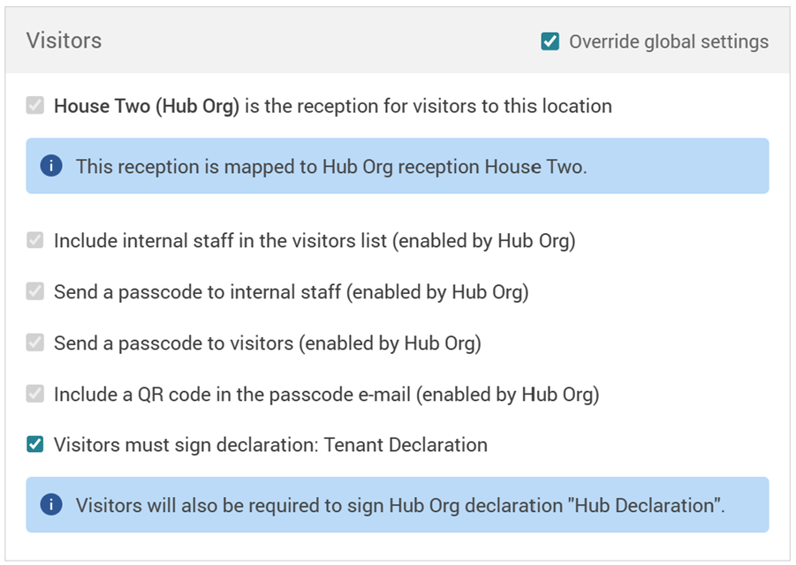Image resolution: width=796 pixels, height=565 pixels.
Task: Click the "Include internal staff in the visitors list" label
Action: click(314, 241)
